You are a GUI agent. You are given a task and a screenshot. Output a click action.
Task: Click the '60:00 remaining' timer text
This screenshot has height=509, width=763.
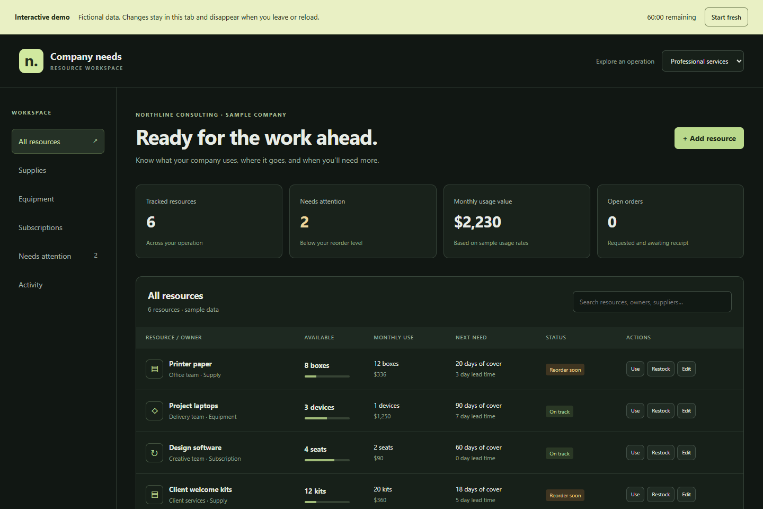(x=671, y=17)
